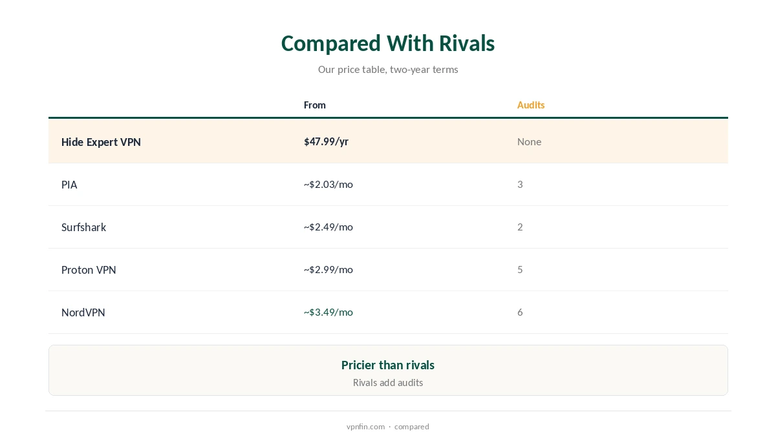Click the 'Audits' column header
Image resolution: width=776 pixels, height=439 pixels.
531,105
